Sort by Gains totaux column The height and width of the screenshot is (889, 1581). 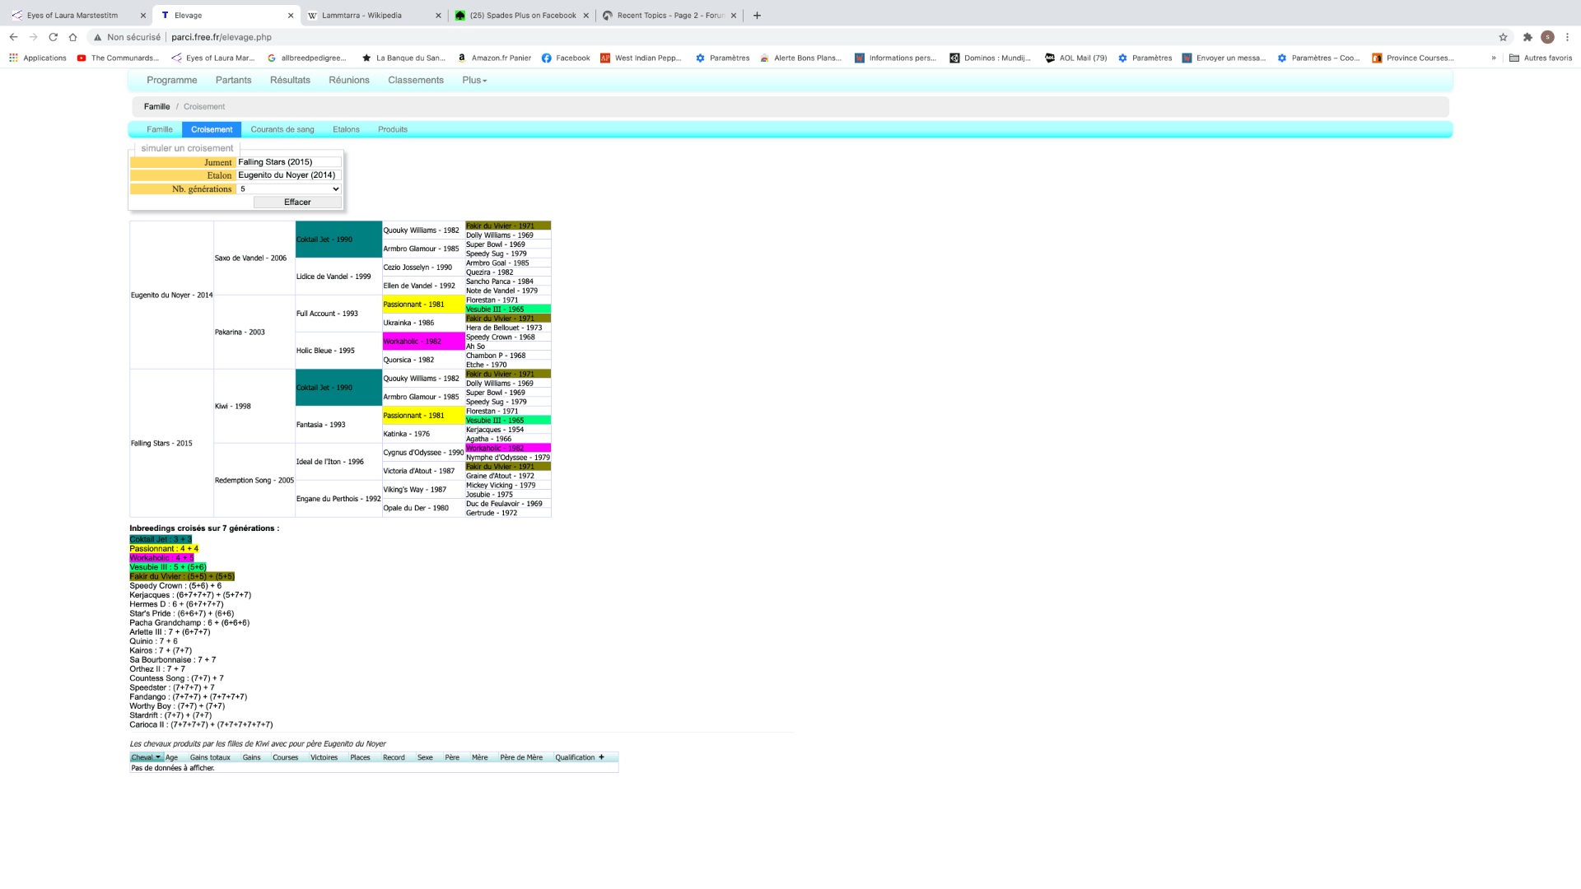(210, 757)
